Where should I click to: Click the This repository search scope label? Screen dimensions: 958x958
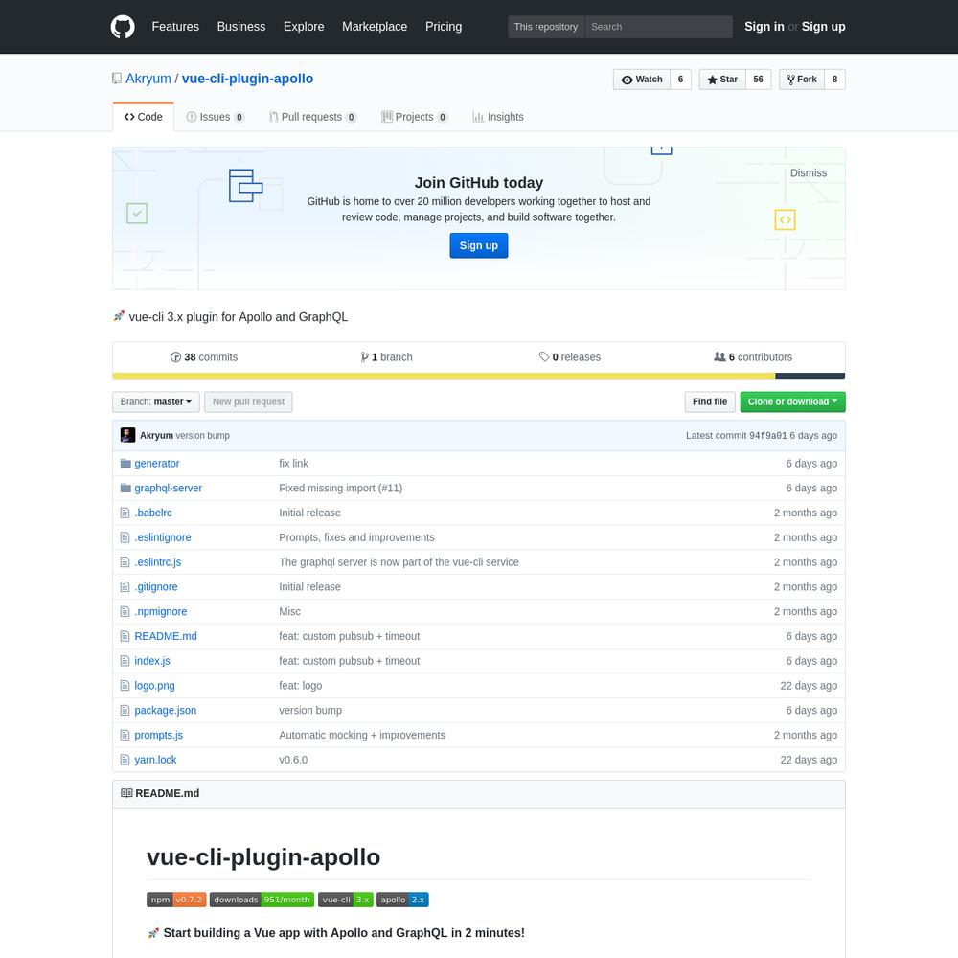point(546,27)
